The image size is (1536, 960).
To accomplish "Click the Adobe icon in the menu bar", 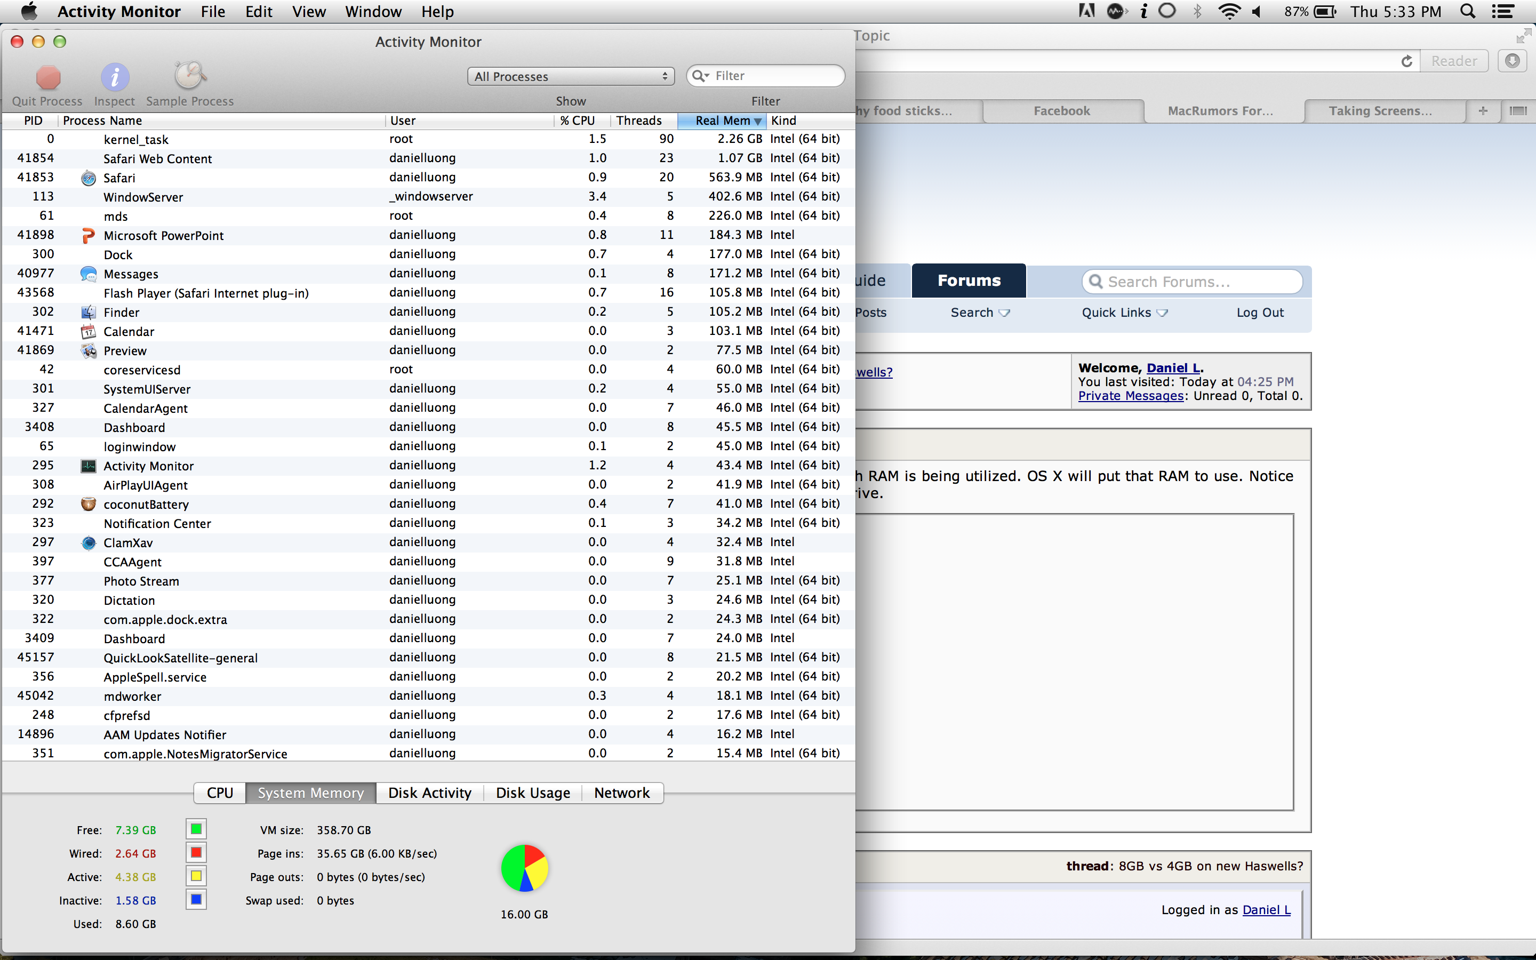I will 1086,11.
